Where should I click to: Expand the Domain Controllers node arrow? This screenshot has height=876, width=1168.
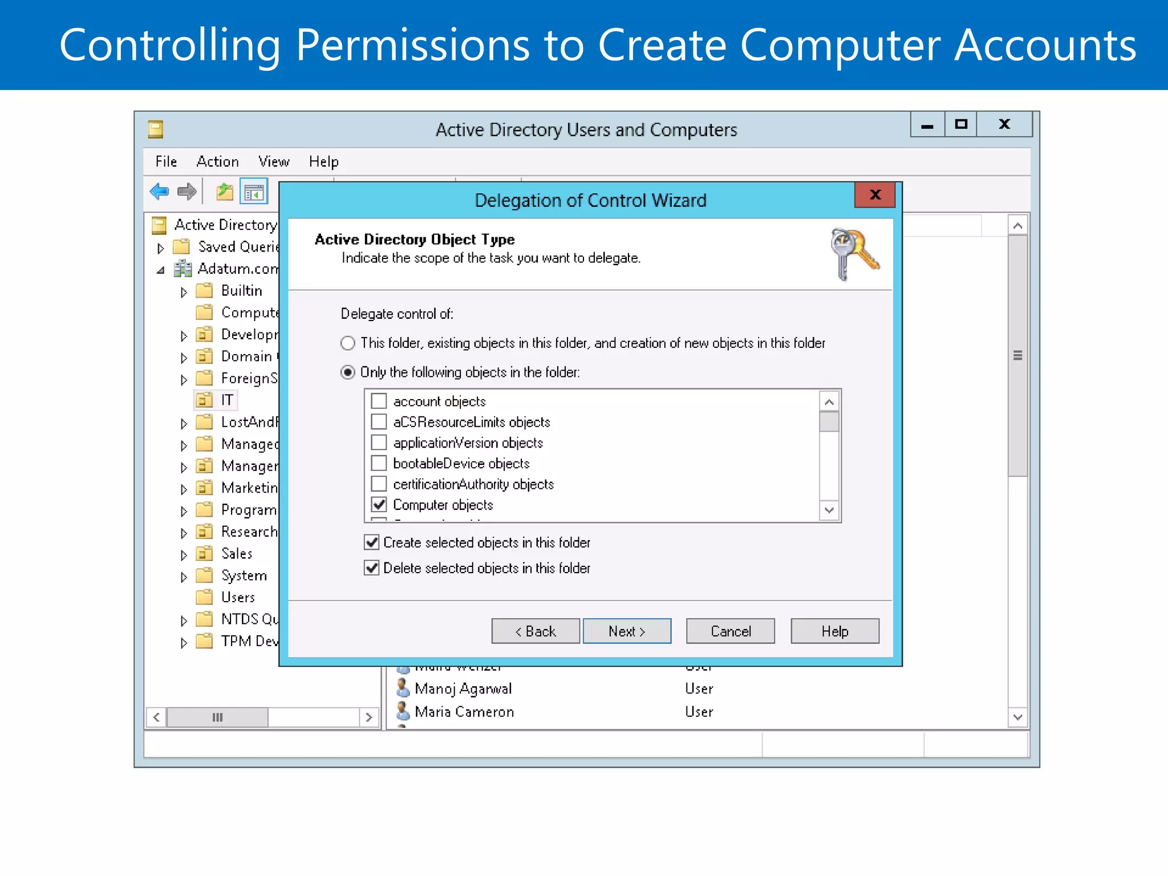point(184,358)
